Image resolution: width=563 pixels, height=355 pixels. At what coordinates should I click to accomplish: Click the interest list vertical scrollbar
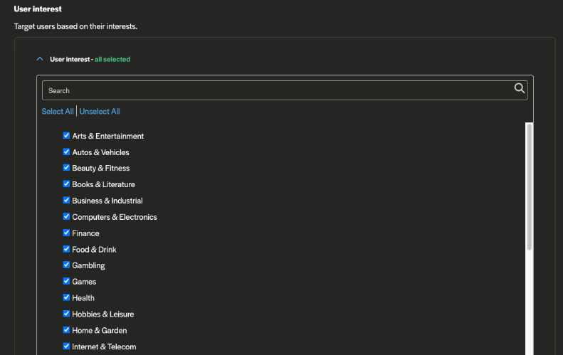pos(529,186)
